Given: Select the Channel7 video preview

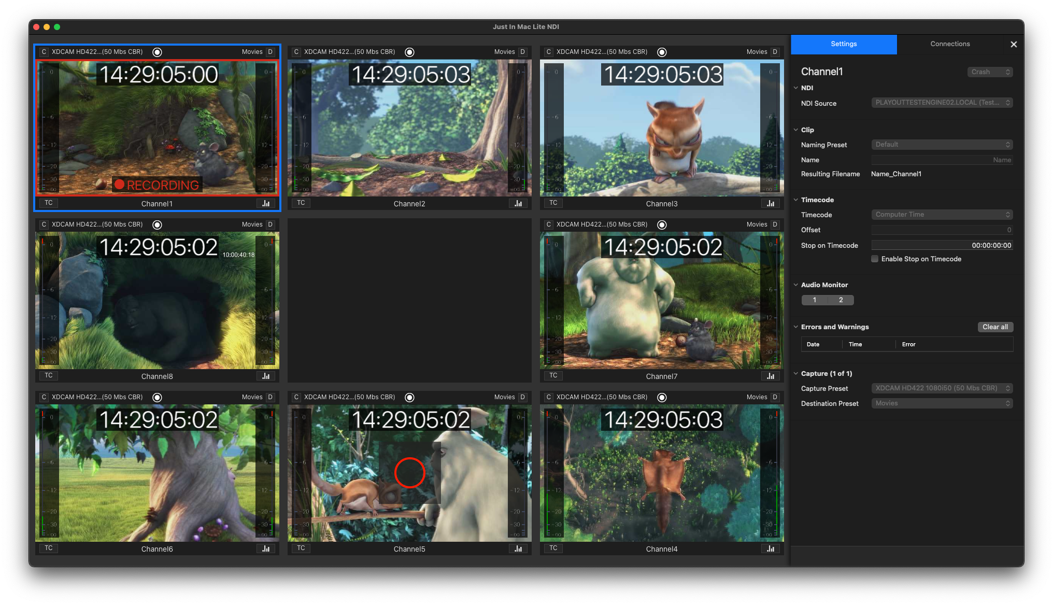Looking at the screenshot, I should [x=662, y=300].
